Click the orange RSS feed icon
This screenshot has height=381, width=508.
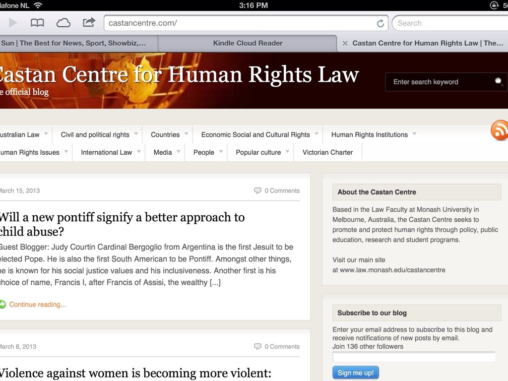[499, 130]
